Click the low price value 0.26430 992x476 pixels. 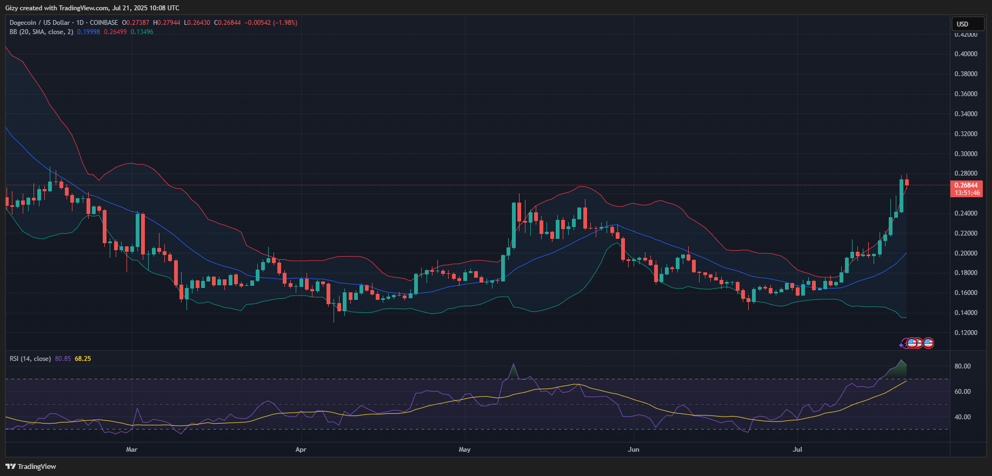point(198,23)
